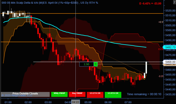
Task: Click the +0.5 percent level label
Action: pyautogui.click(x=161, y=22)
